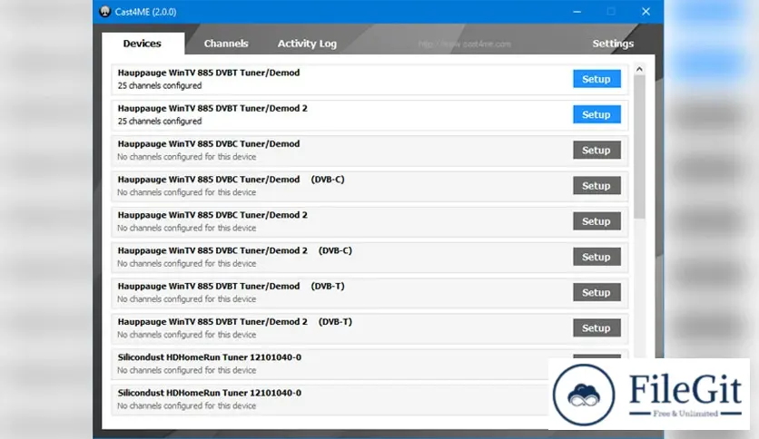Click Setup for DVBC Tuner/Demod (DVB-C)
Screen dimensions: 759x439
click(596, 186)
